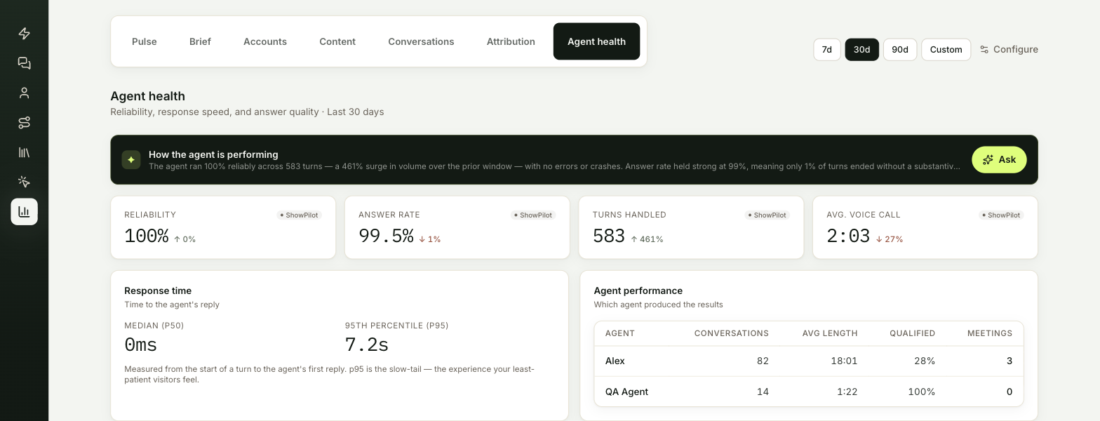The image size is (1100, 421).
Task: Switch to the Pulse tab
Action: pos(145,41)
